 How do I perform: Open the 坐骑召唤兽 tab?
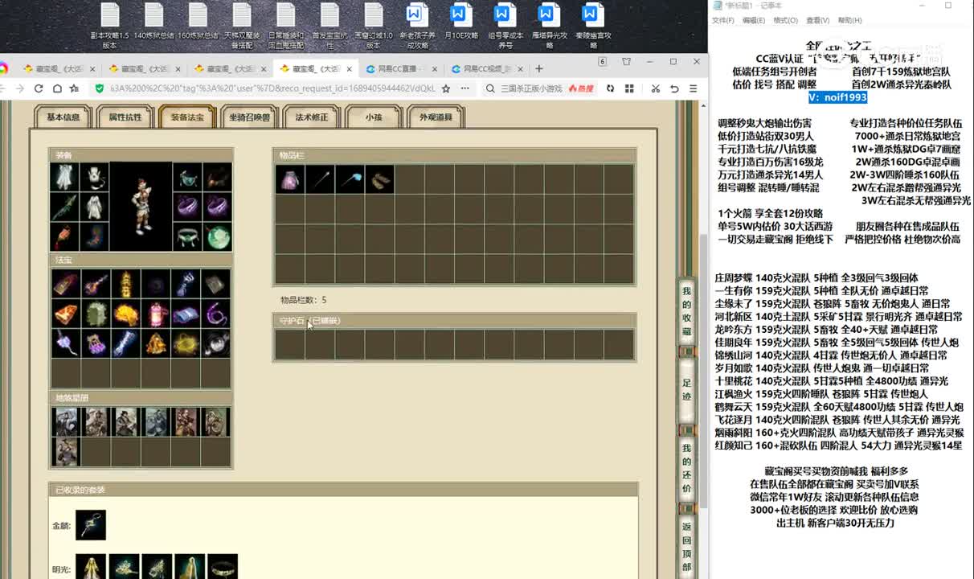(x=249, y=117)
